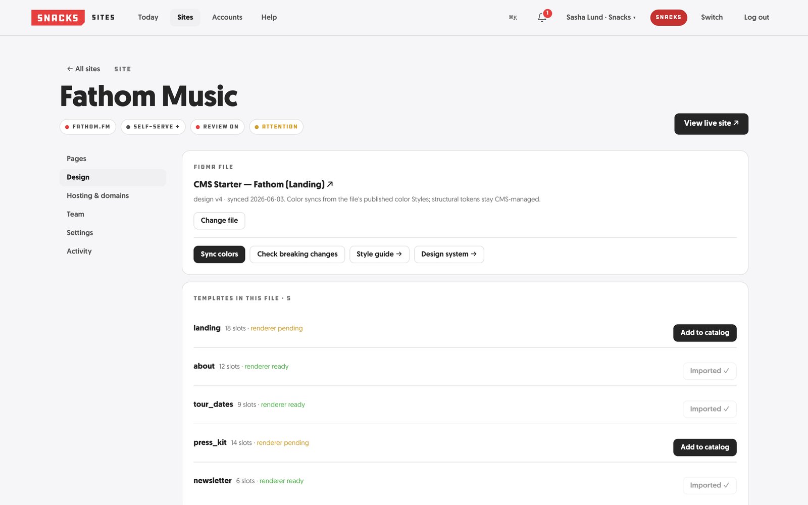Open the Sasha Lund · Snacks account dropdown

pos(601,17)
